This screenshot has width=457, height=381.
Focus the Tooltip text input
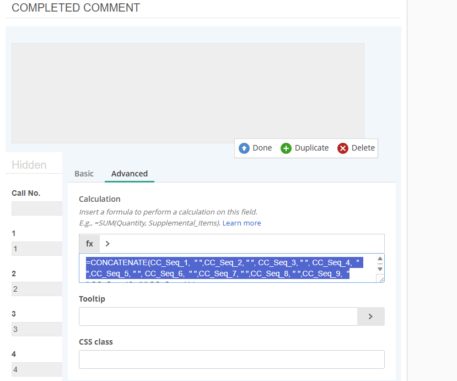218,316
